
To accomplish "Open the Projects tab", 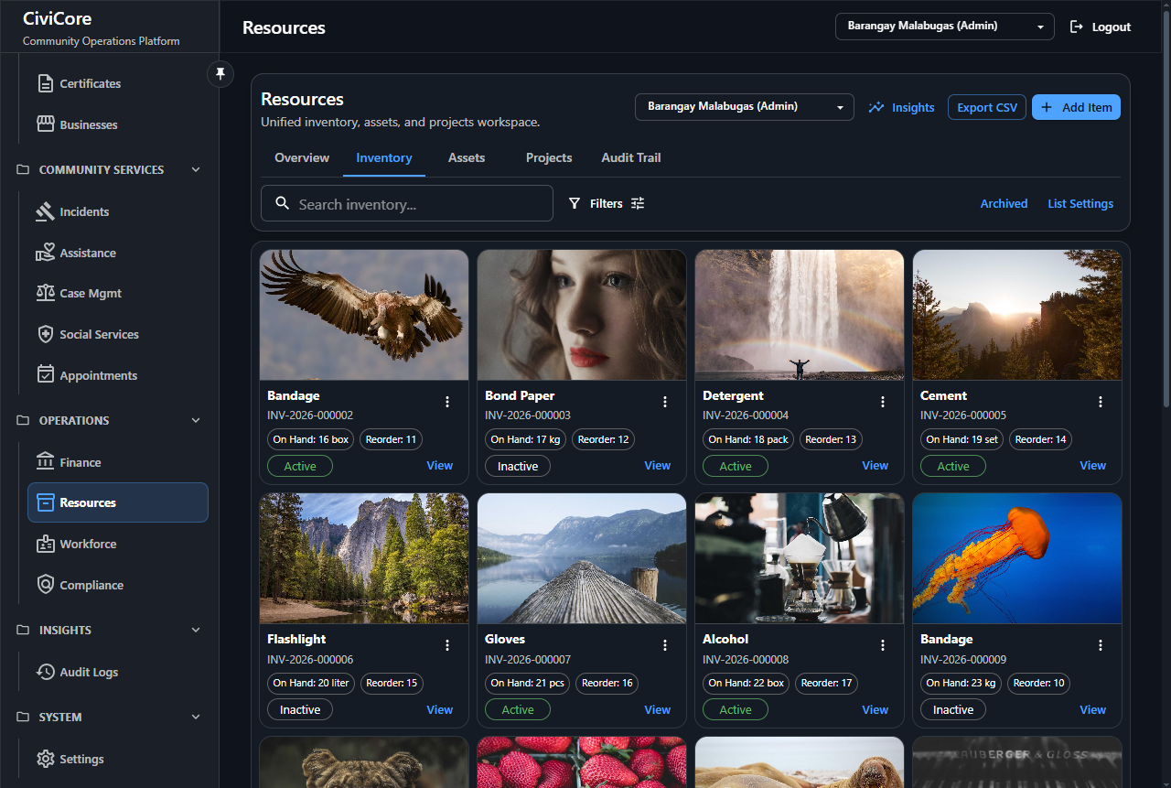I will (549, 157).
